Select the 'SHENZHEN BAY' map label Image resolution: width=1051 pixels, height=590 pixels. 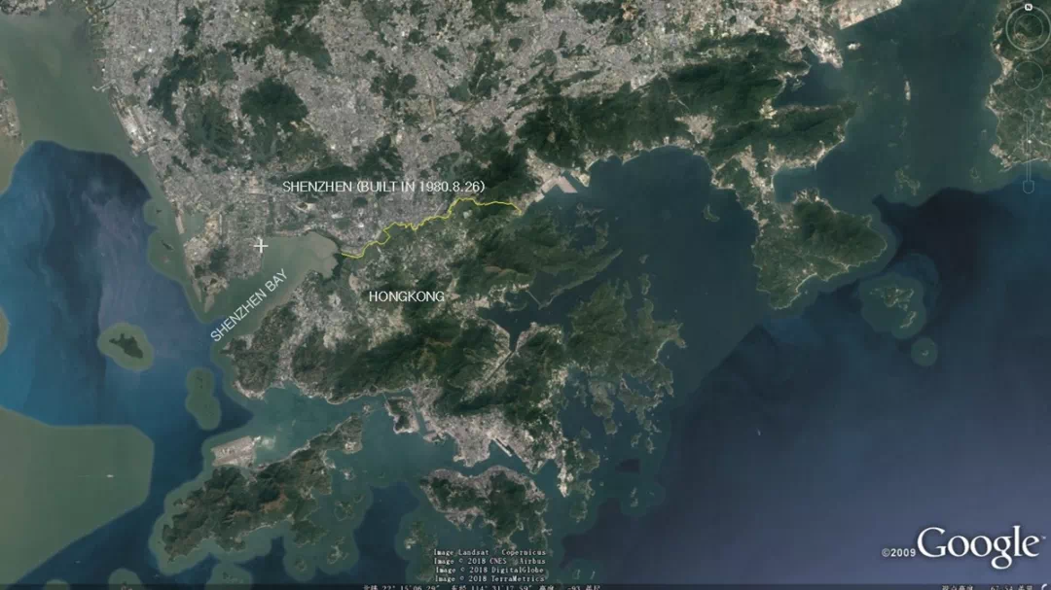tap(249, 304)
